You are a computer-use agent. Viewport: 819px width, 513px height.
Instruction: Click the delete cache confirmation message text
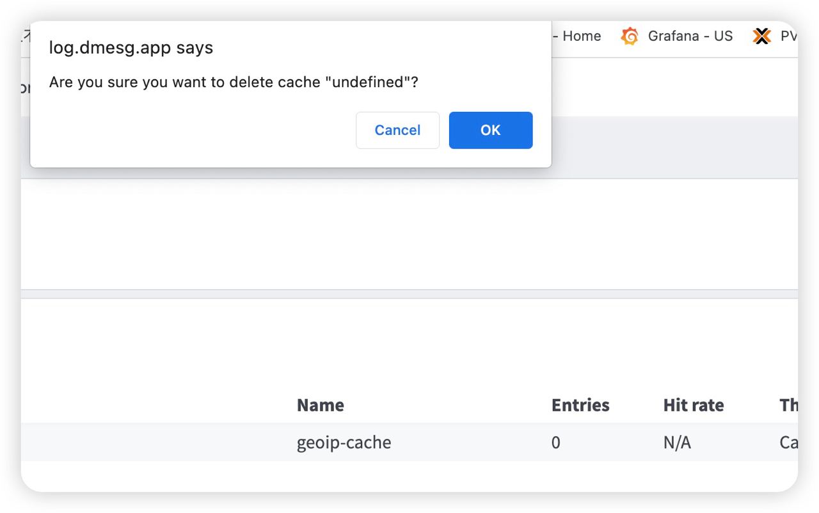(x=234, y=83)
